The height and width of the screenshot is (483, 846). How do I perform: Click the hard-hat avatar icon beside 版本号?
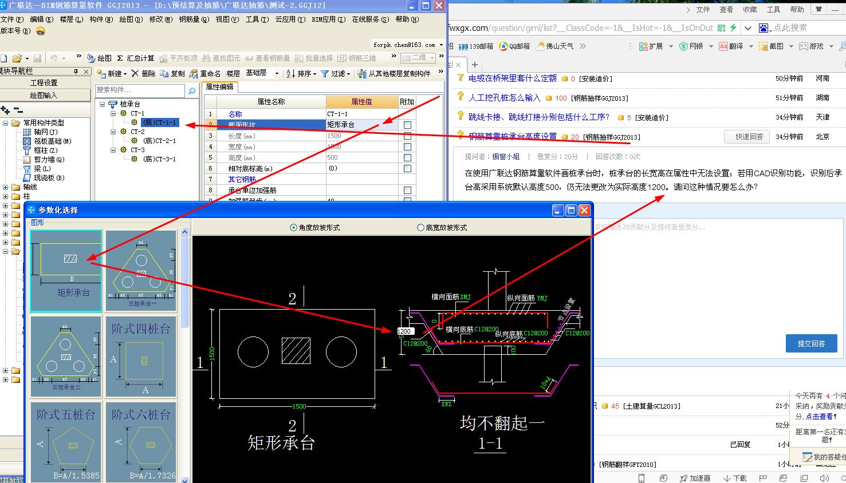pos(40,31)
